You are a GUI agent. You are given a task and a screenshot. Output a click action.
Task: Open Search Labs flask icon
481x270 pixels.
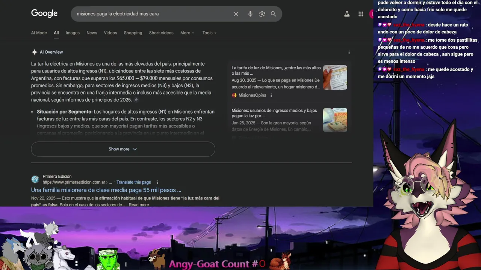click(347, 14)
